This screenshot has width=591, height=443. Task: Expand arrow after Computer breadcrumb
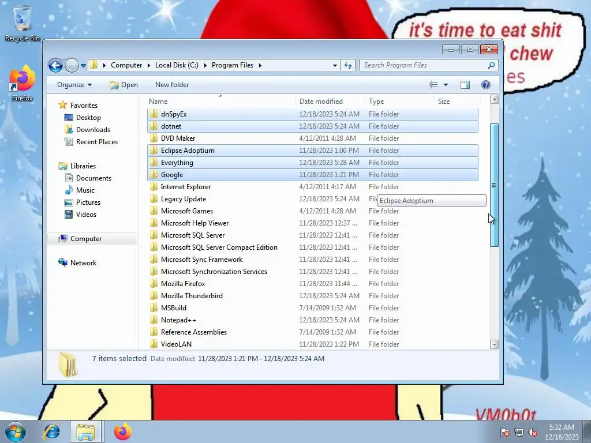149,66
